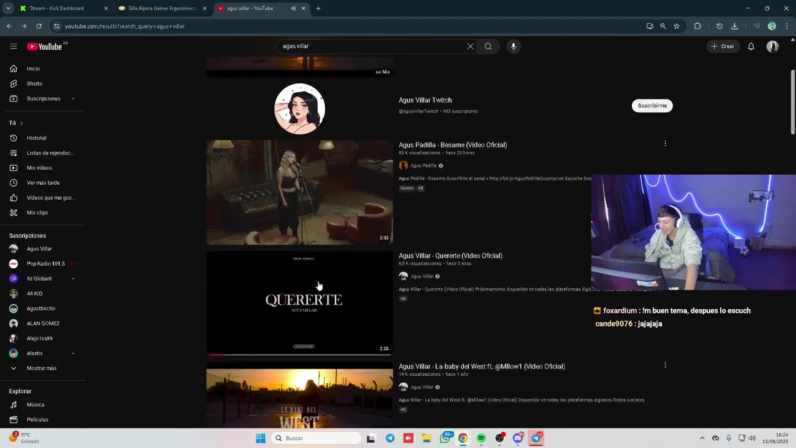Screen dimensions: 796x448
Task: Clear the search box with the X
Action: 470,46
